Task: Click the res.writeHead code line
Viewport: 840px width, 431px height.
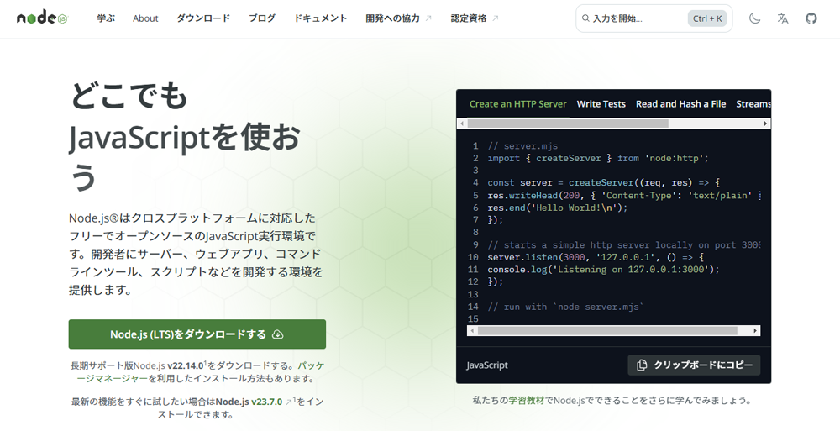Action: (624, 196)
